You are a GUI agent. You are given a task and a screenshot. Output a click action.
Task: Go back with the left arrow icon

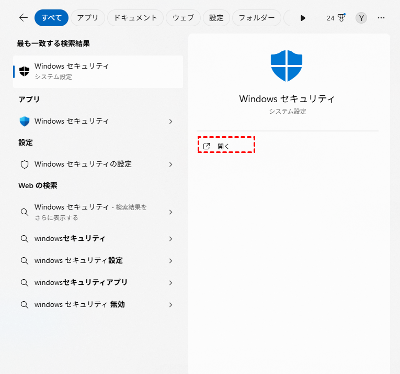(24, 18)
